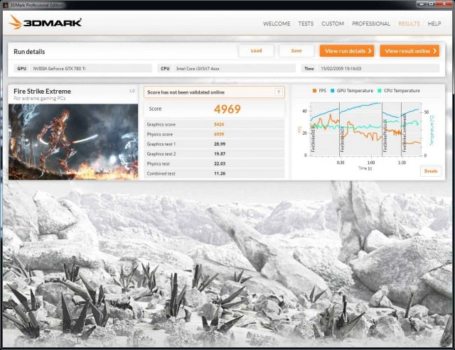
Task: Click the FireStrikeGt2X marker on chart
Action: 342,139
